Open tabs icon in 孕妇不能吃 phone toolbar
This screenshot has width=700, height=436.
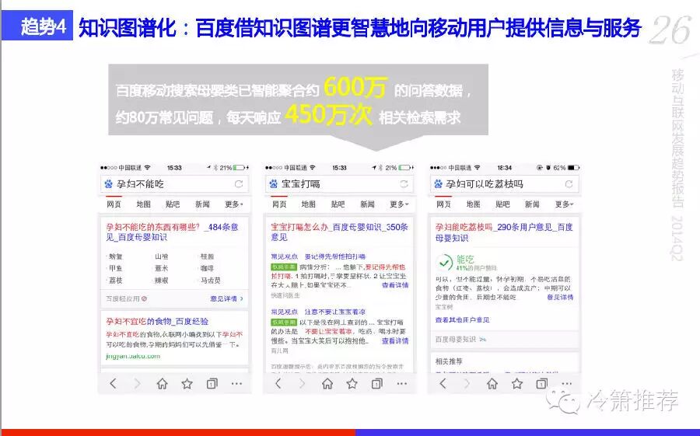point(212,383)
